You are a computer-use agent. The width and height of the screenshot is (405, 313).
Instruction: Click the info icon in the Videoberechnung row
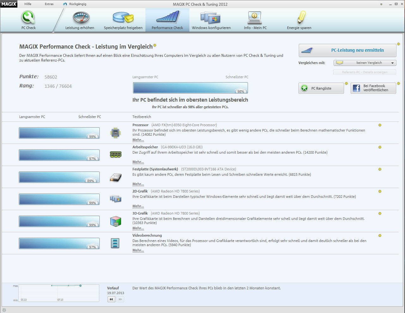tap(380, 236)
